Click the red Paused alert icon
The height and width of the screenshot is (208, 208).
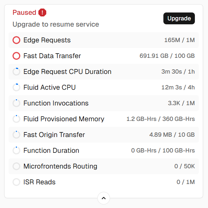(42, 12)
